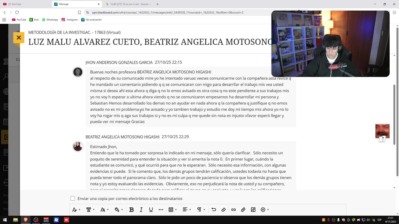Open the YouTube bookmark
The image size is (399, 224).
pyautogui.click(x=19, y=20)
